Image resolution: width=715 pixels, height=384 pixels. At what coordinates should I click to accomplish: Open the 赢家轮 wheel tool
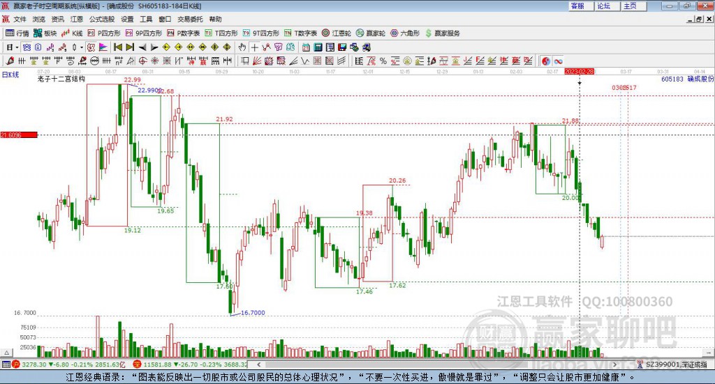pos(371,33)
